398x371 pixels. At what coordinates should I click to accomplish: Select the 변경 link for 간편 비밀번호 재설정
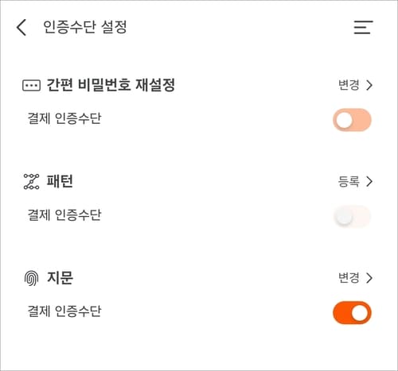click(349, 85)
